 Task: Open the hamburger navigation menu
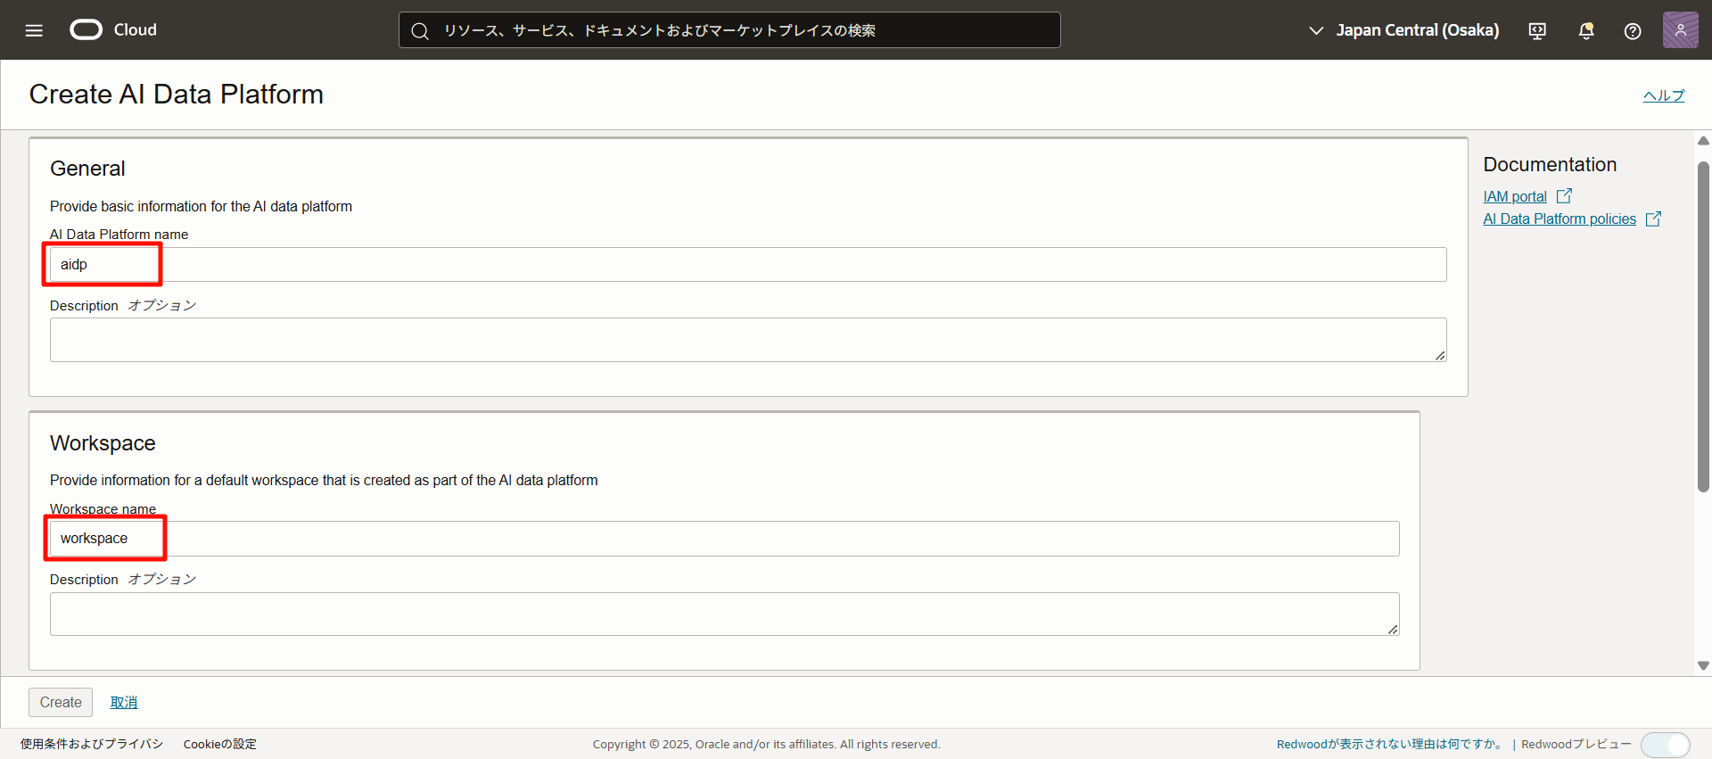pos(34,30)
